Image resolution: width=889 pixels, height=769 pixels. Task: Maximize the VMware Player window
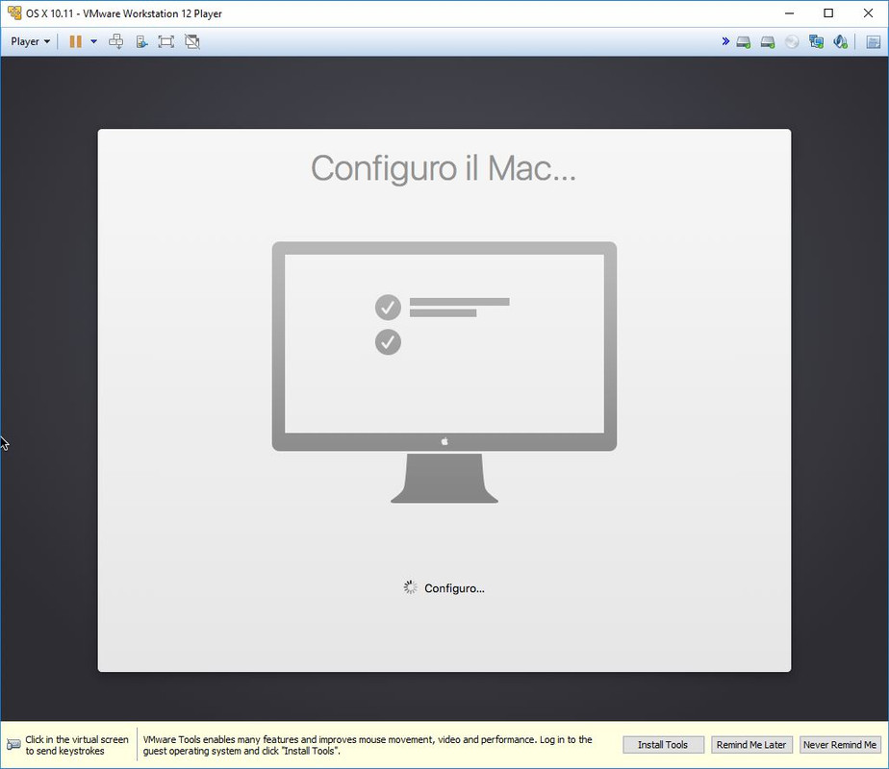click(x=828, y=13)
